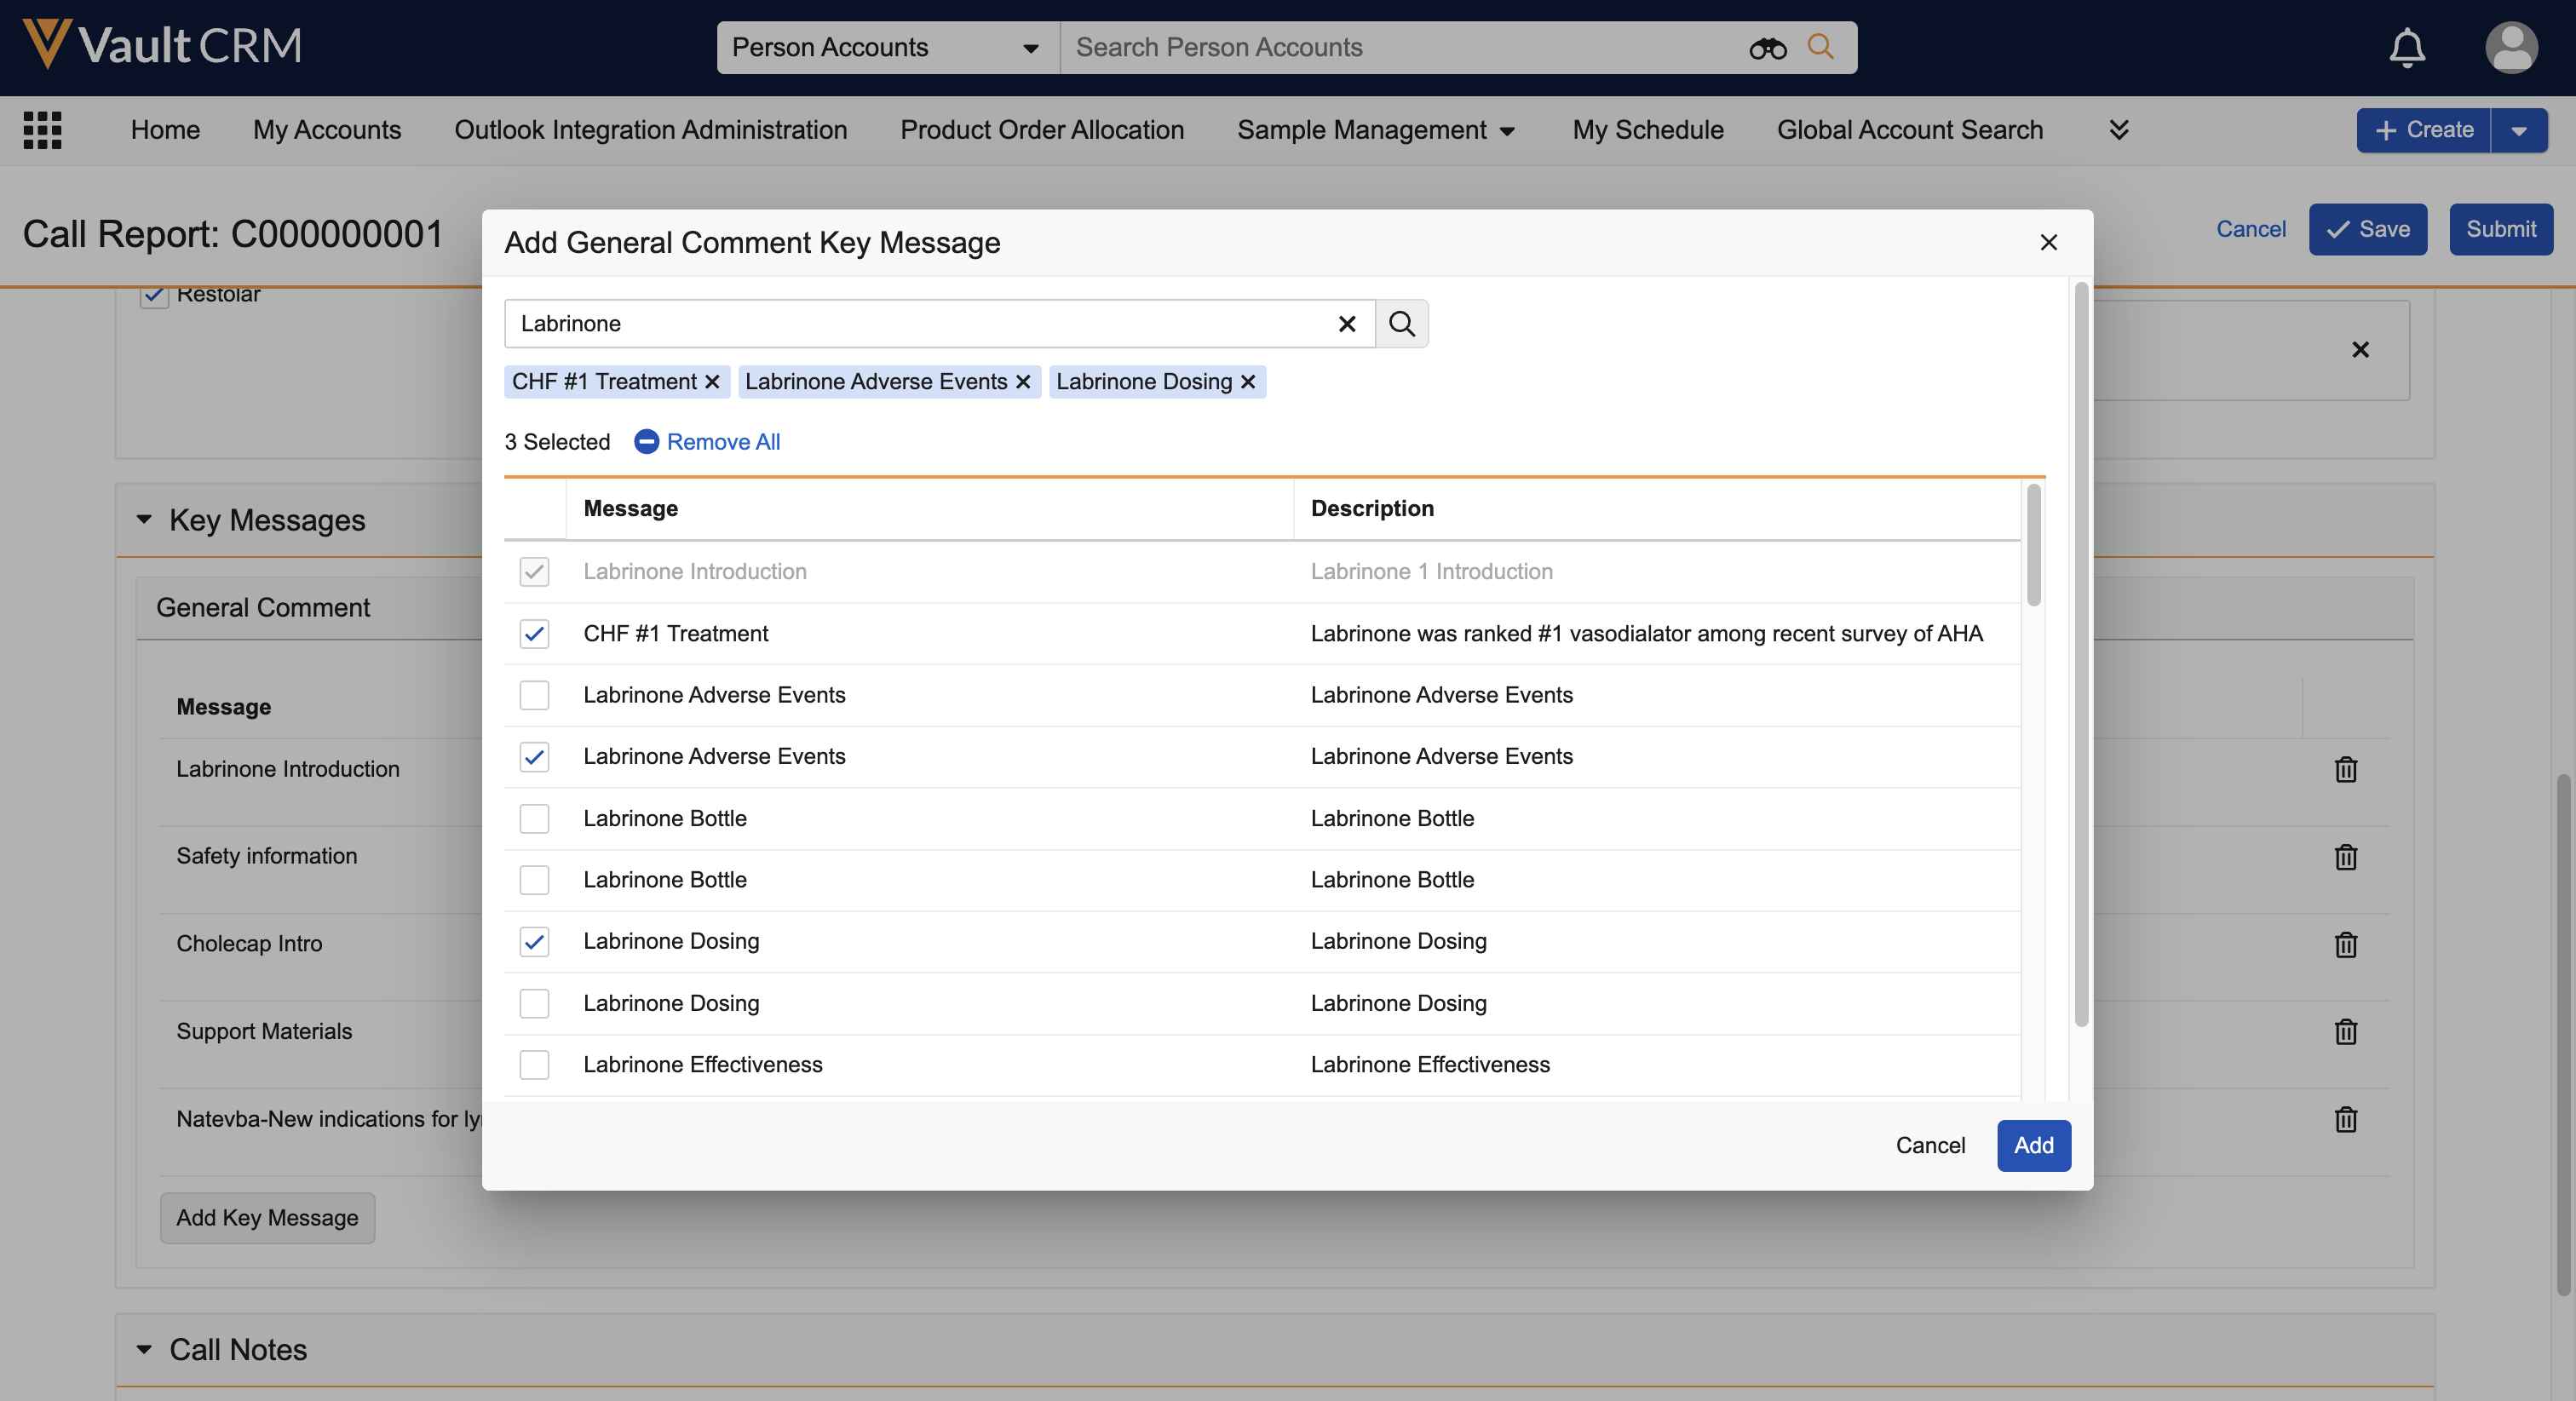Image resolution: width=2576 pixels, height=1401 pixels.
Task: Remove the Labrinone Dosing selected chip
Action: tap(1248, 382)
